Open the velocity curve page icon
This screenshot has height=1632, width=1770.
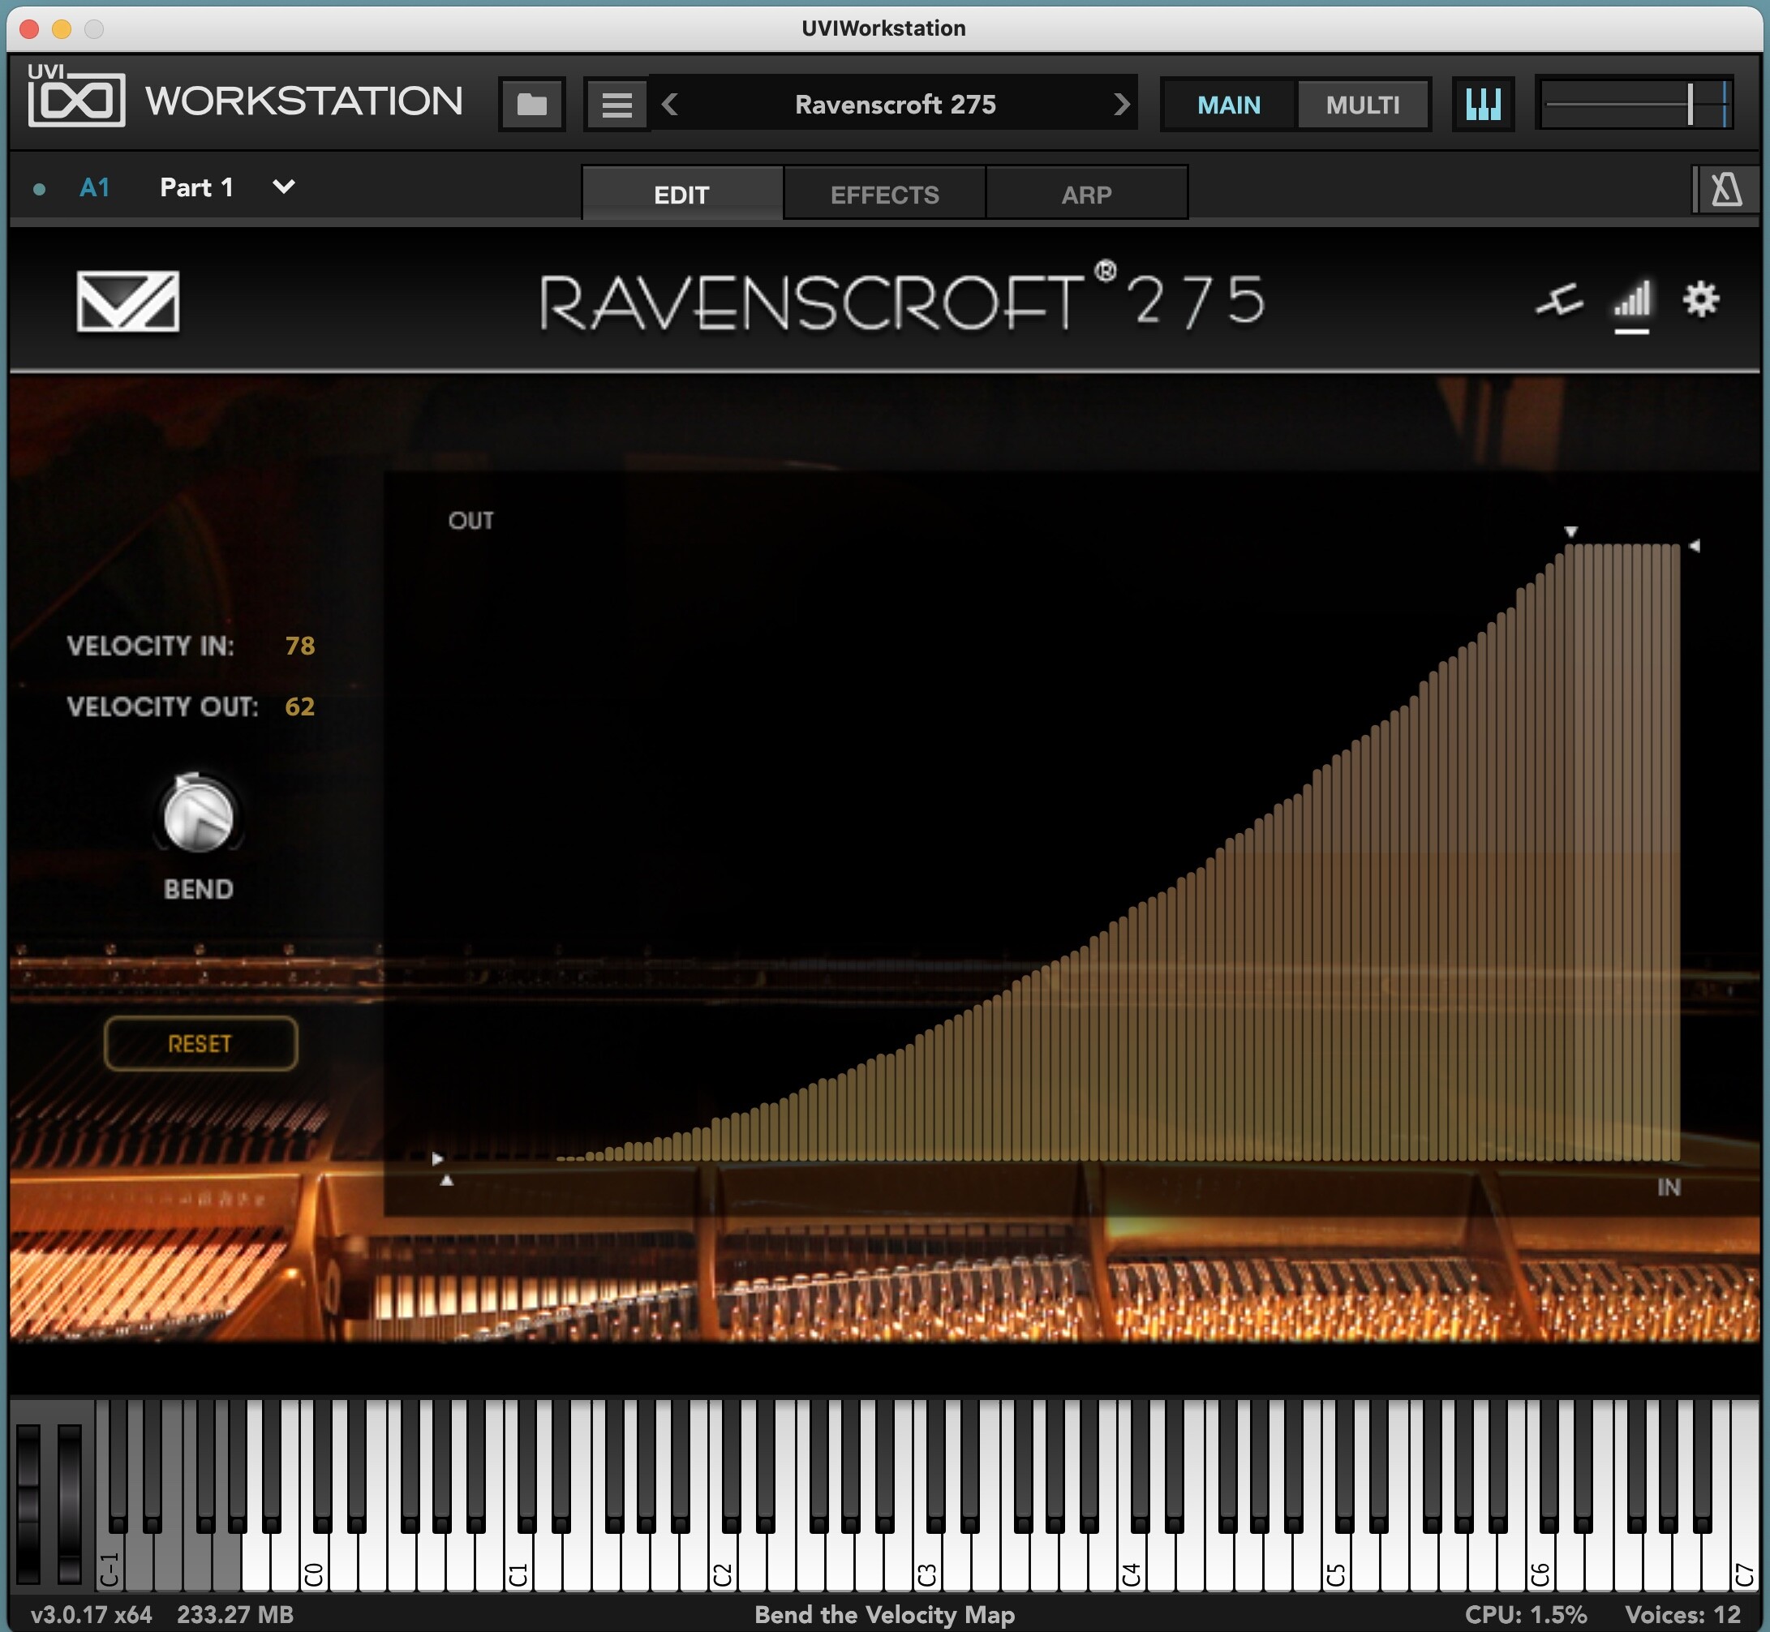(x=1631, y=301)
